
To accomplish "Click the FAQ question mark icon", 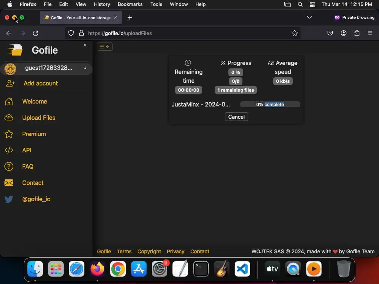I will pyautogui.click(x=9, y=166).
